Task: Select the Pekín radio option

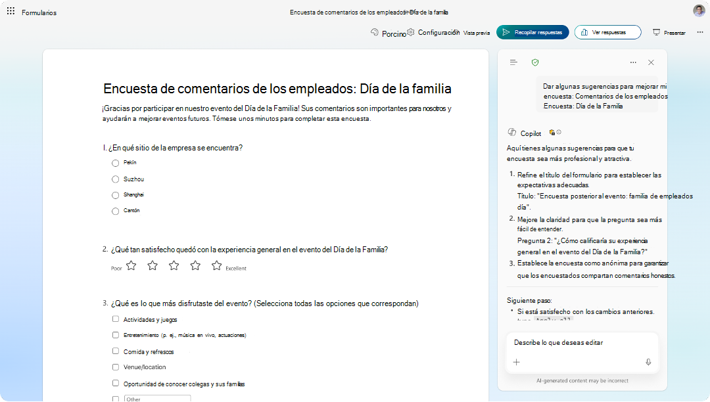Action: pos(116,164)
